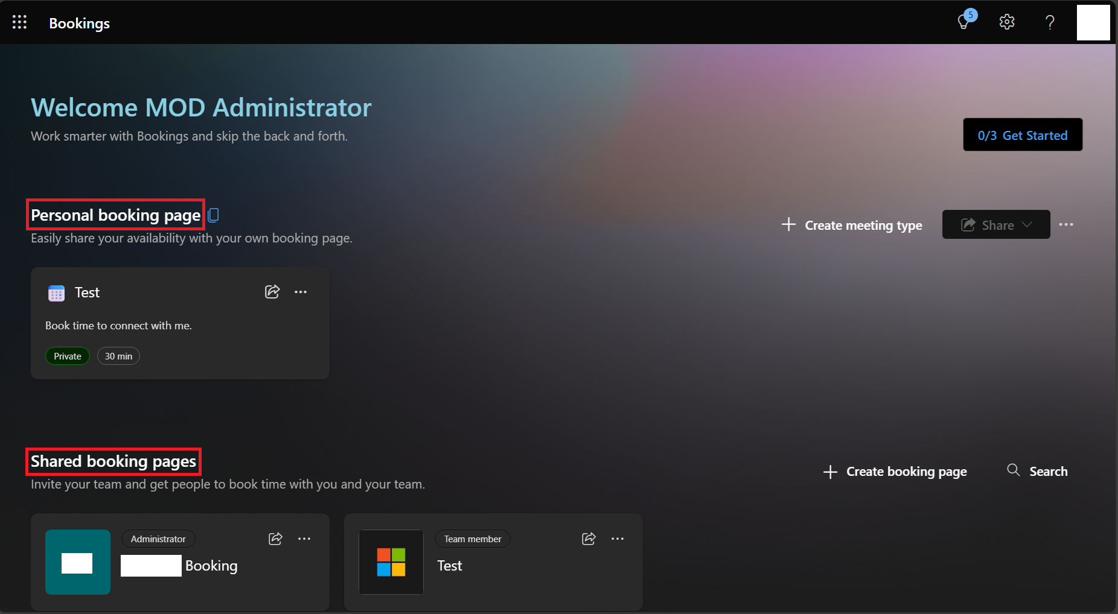This screenshot has width=1118, height=614.
Task: Share the Test meeting type card
Action: pos(272,292)
